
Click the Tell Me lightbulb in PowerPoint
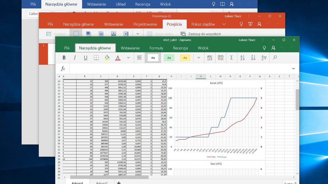(241, 24)
